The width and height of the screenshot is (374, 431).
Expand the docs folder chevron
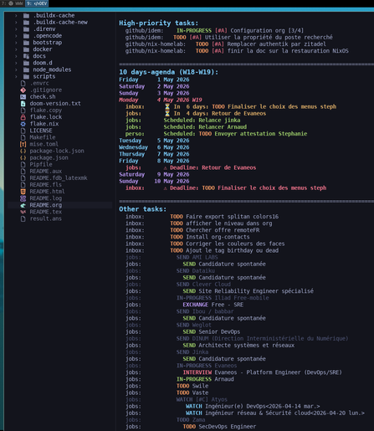(x=16, y=56)
